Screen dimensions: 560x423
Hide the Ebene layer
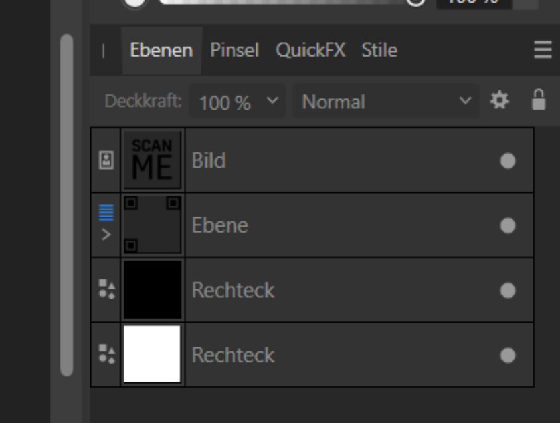509,225
